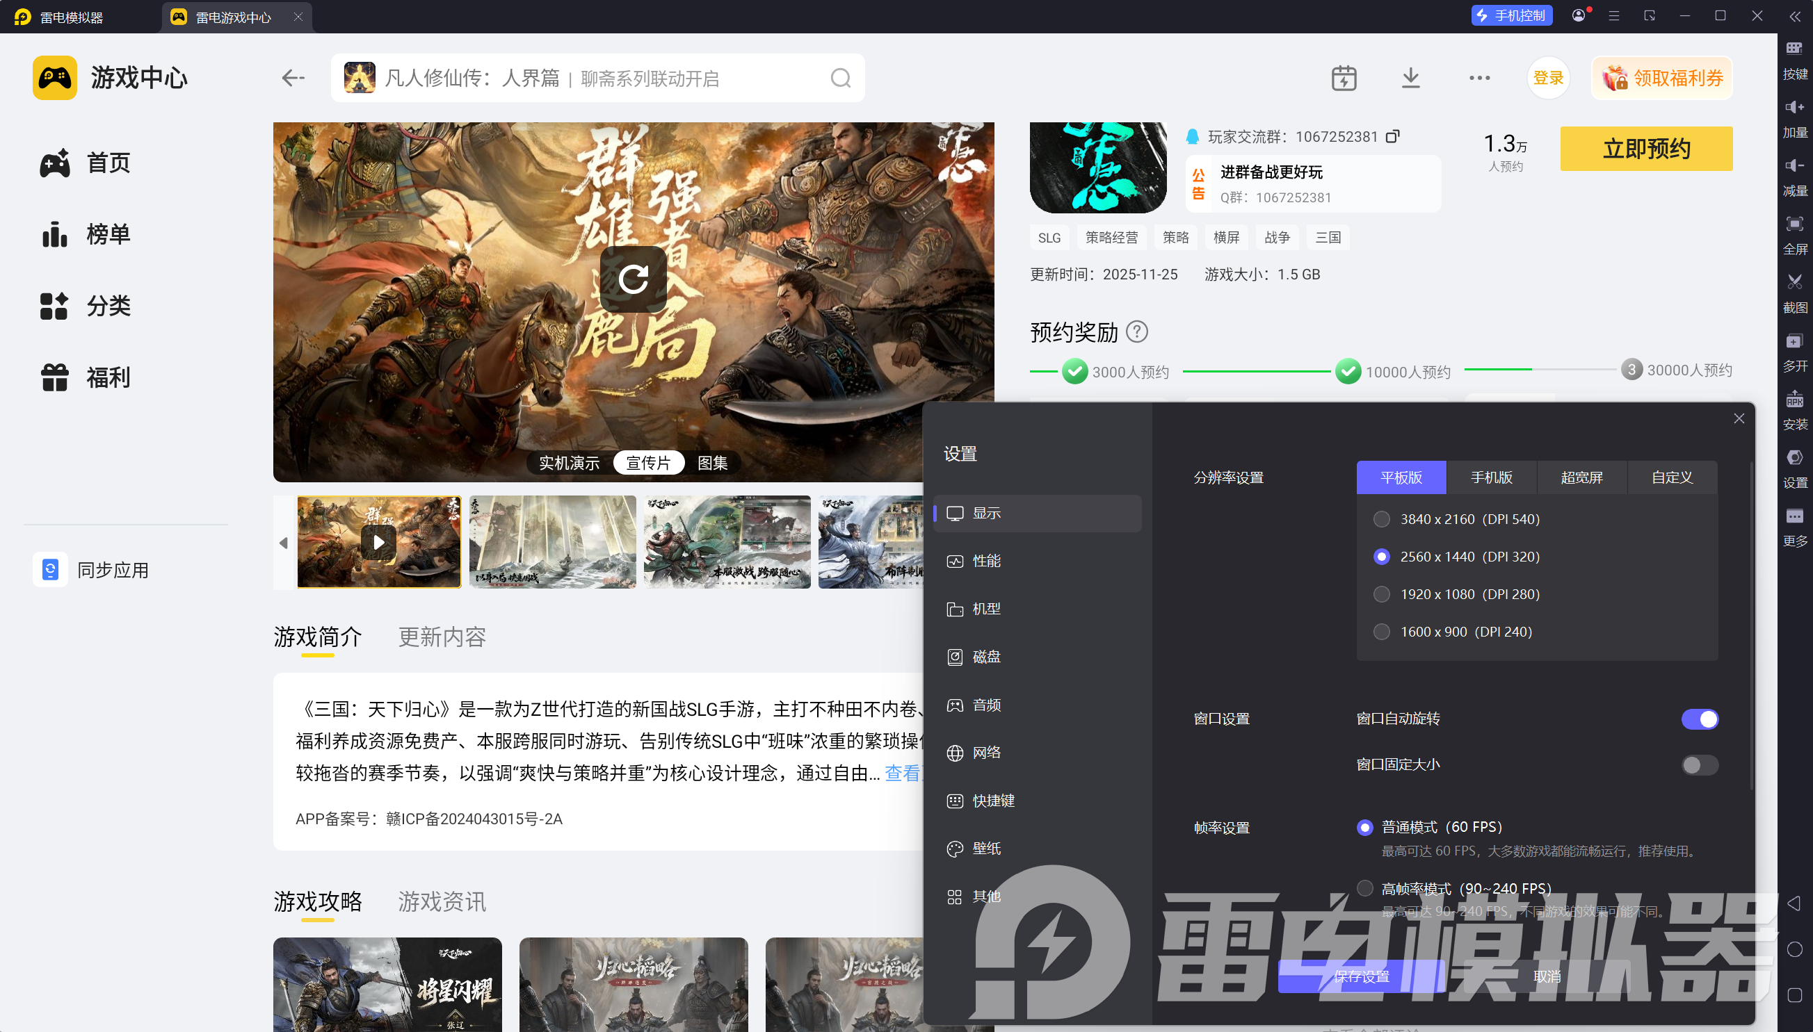Viewport: 1813px width, 1032px height.
Task: Click the 立即预约 button
Action: coord(1645,149)
